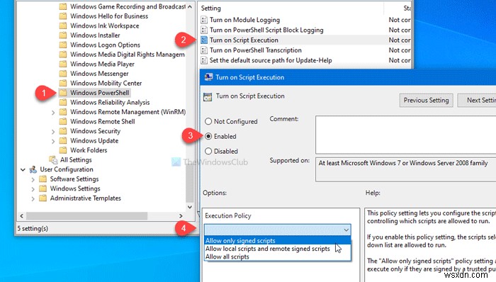Click the Windows Ink Workspace folder icon
Viewport: 496px width, 282px height.
pos(63,26)
